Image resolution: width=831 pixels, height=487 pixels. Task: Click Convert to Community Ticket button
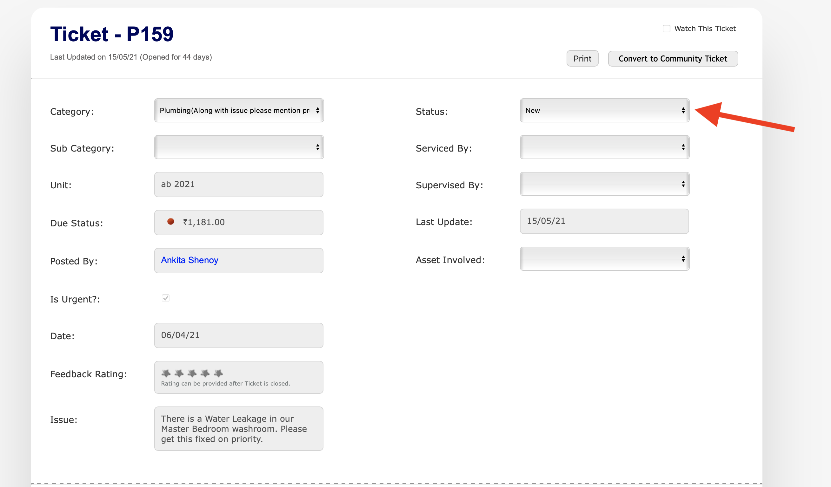click(x=673, y=59)
